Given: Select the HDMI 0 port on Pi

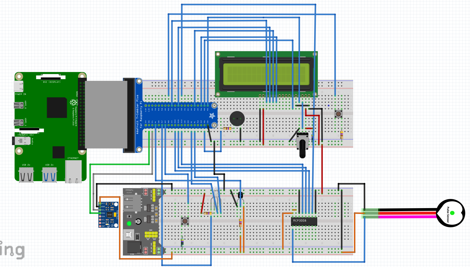Looking at the screenshot, I should click(x=19, y=105).
